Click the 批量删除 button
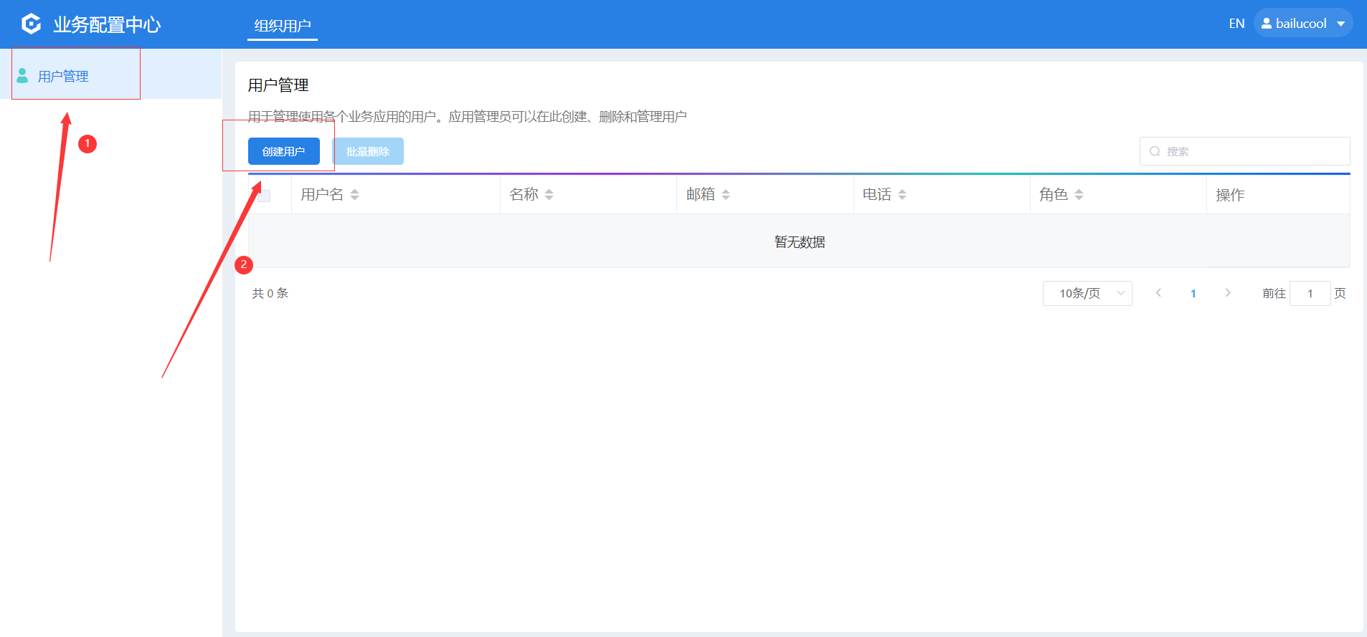Image resolution: width=1367 pixels, height=637 pixels. (x=368, y=151)
